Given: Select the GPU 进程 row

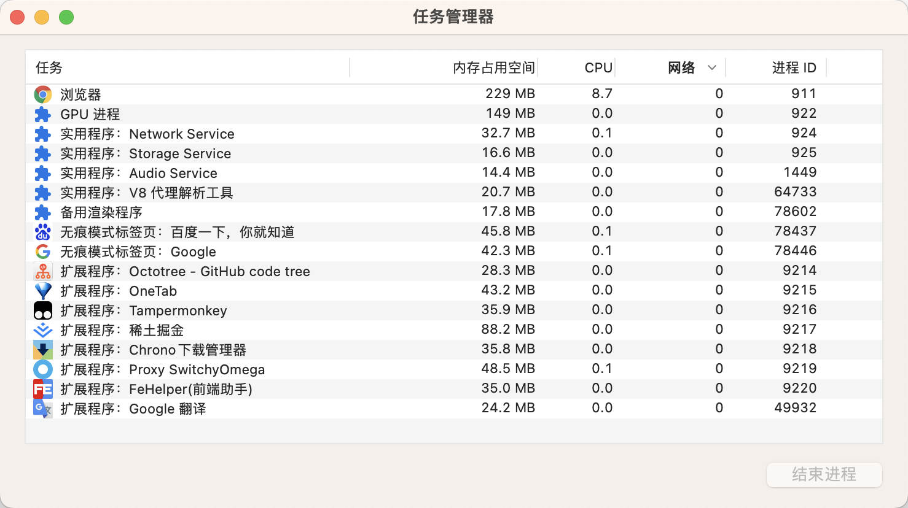Looking at the screenshot, I should pyautogui.click(x=454, y=114).
